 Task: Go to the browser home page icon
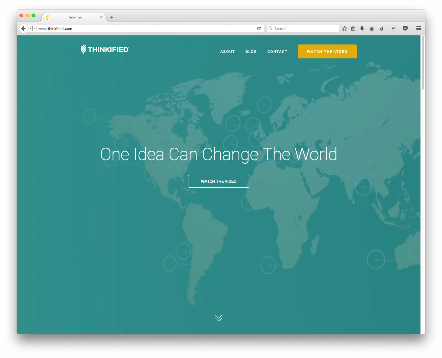pos(372,28)
